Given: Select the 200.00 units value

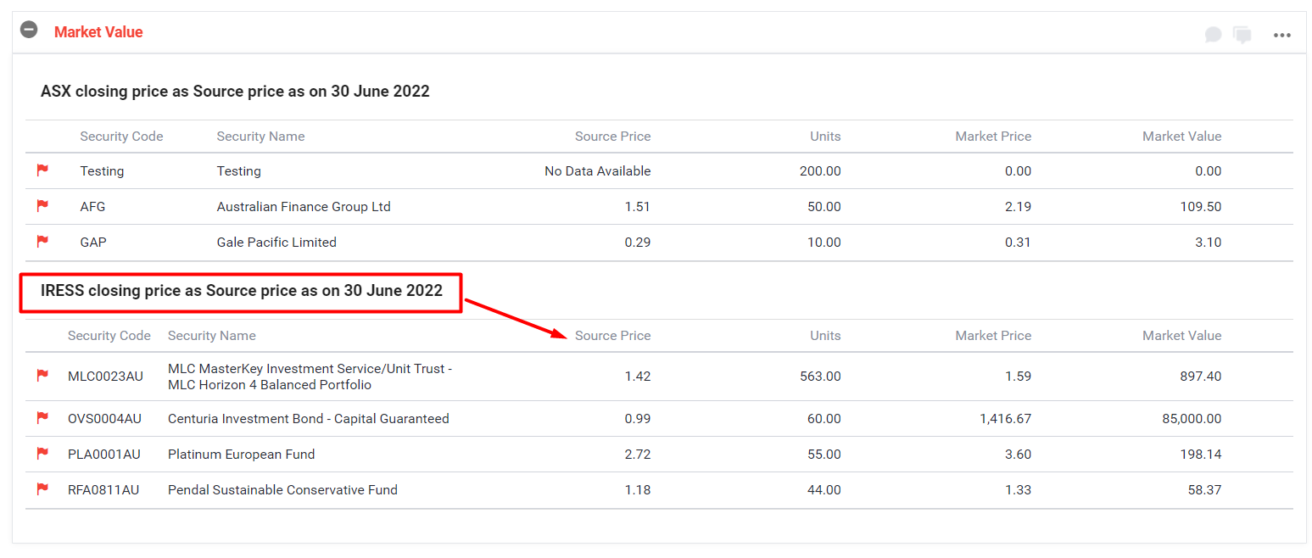Looking at the screenshot, I should (x=820, y=171).
